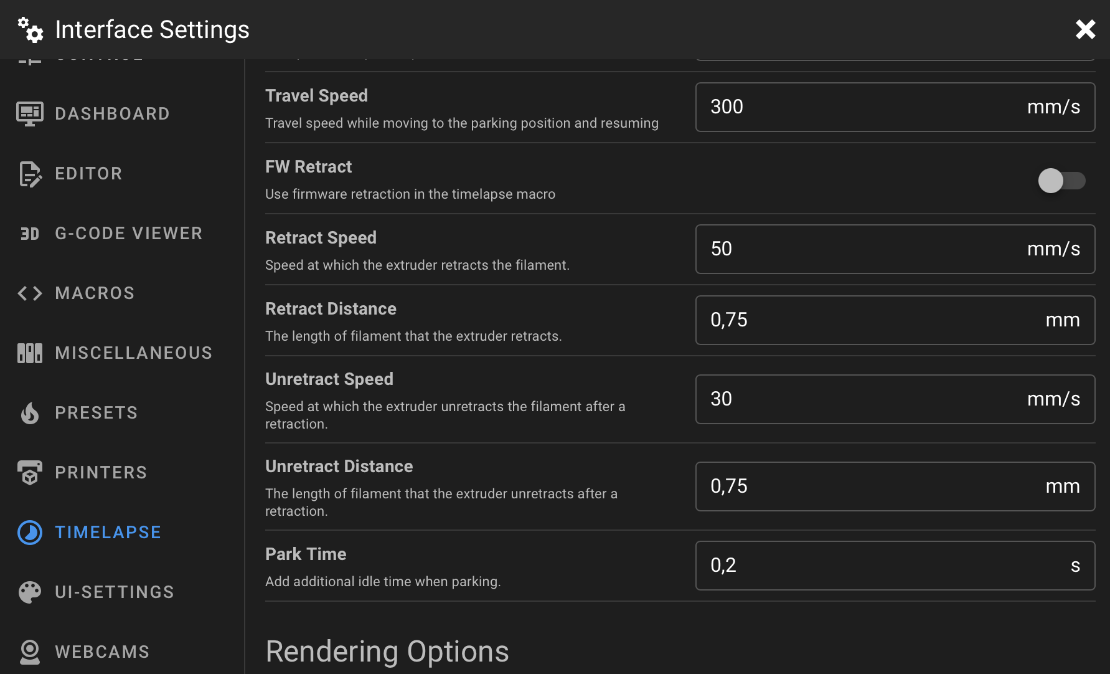Select the Timelapse clock icon
This screenshot has height=674, width=1110.
pos(29,532)
